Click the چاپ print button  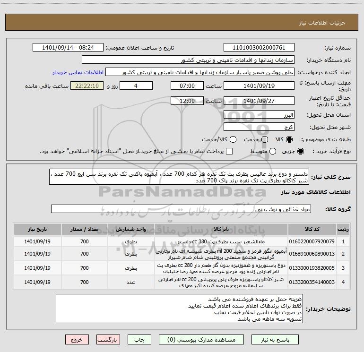tap(139, 340)
